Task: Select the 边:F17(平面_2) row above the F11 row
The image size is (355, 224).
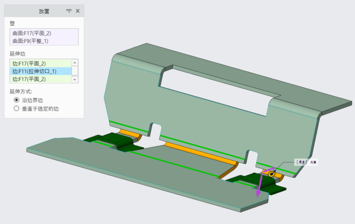Action: pyautogui.click(x=41, y=63)
